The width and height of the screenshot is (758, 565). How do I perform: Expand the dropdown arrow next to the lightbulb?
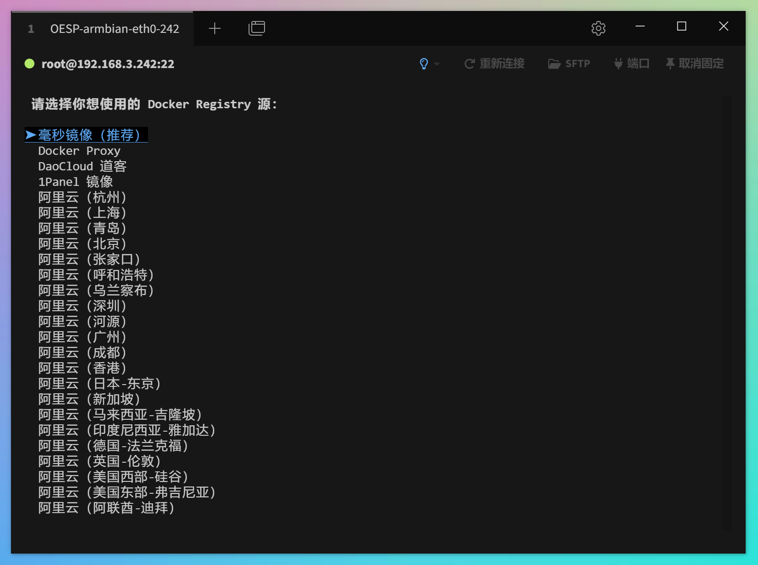(x=437, y=64)
